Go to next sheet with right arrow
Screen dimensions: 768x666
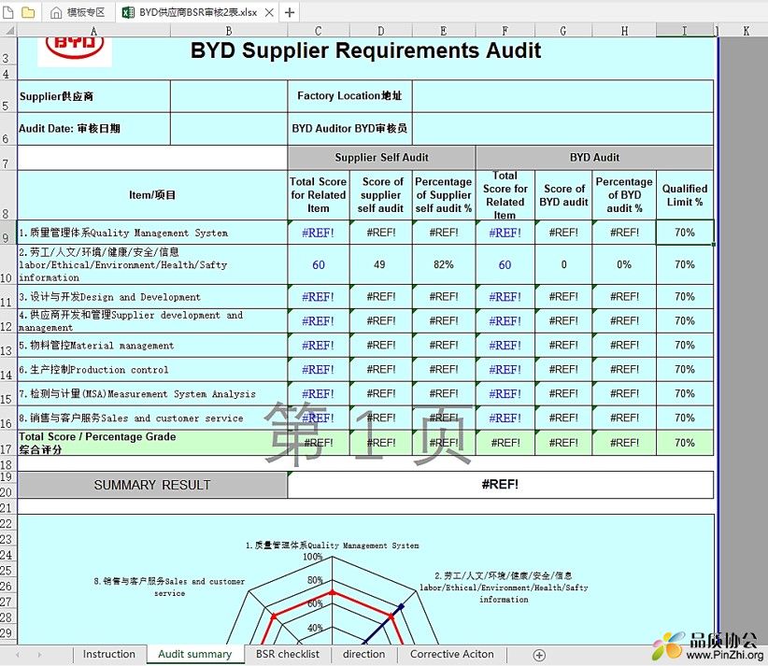click(39, 655)
